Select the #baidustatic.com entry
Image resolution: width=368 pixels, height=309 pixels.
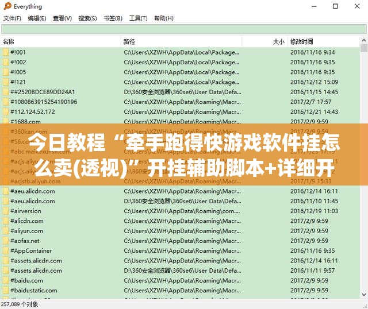pyautogui.click(x=33, y=290)
